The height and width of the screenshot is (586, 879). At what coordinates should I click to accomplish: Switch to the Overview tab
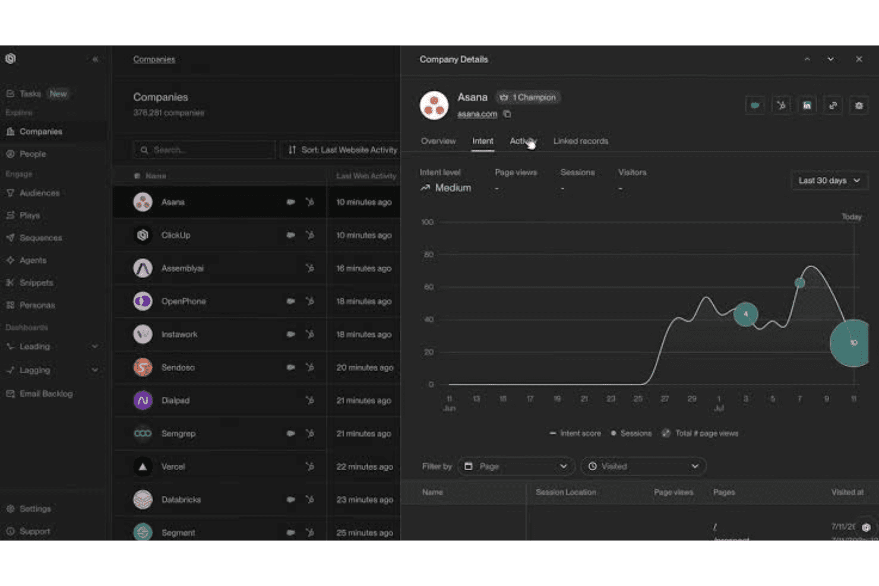(438, 141)
